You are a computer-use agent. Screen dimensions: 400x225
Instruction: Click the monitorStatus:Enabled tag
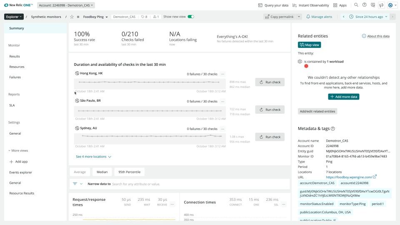pos(317,204)
